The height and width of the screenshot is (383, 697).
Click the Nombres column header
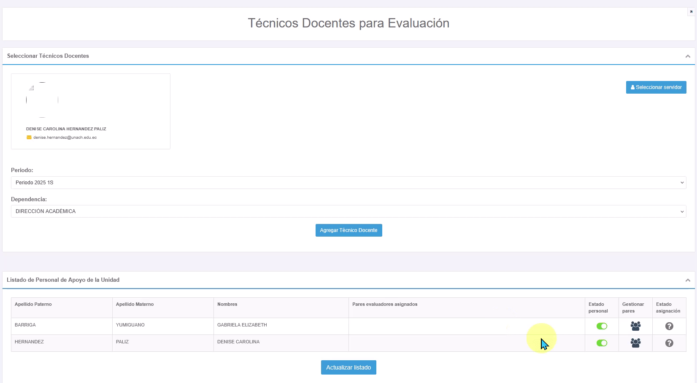point(227,304)
